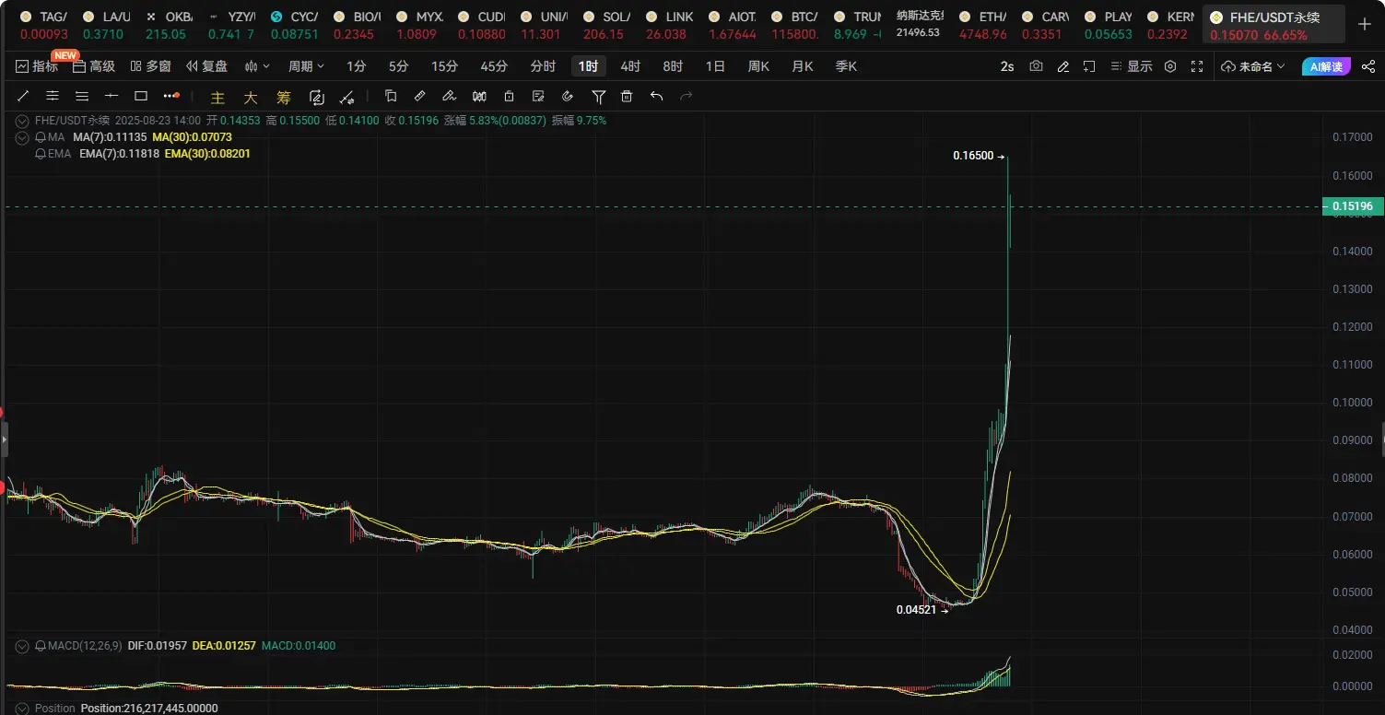Click the DIF:0.01957 MACD value
Image resolution: width=1385 pixels, height=715 pixels.
[157, 646]
